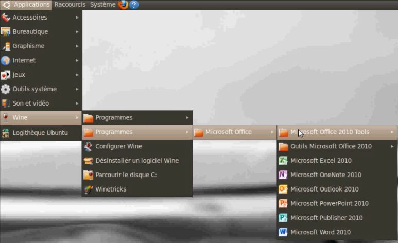Expand the Outils système submenu arrow
398x243 pixels.
click(77, 89)
